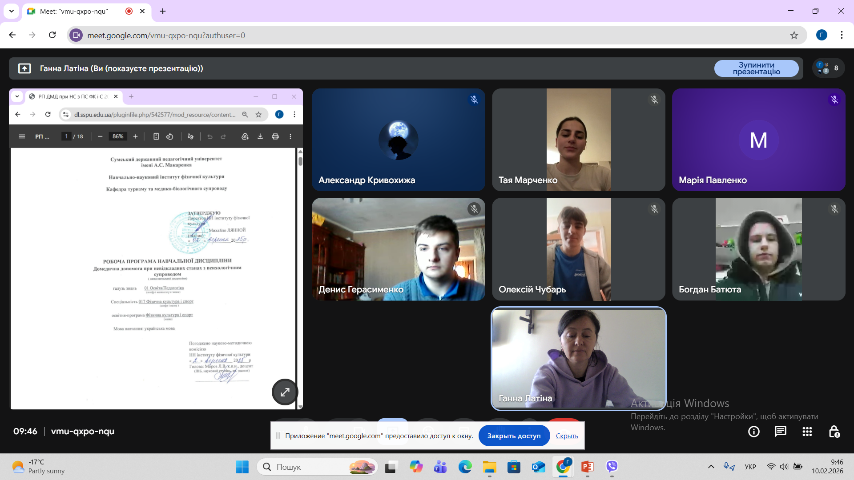This screenshot has width=854, height=480.
Task: Click Зупинити презентацію button
Action: click(756, 68)
